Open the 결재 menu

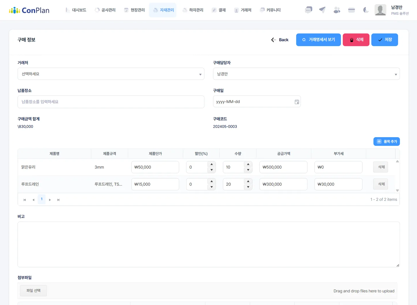(219, 10)
